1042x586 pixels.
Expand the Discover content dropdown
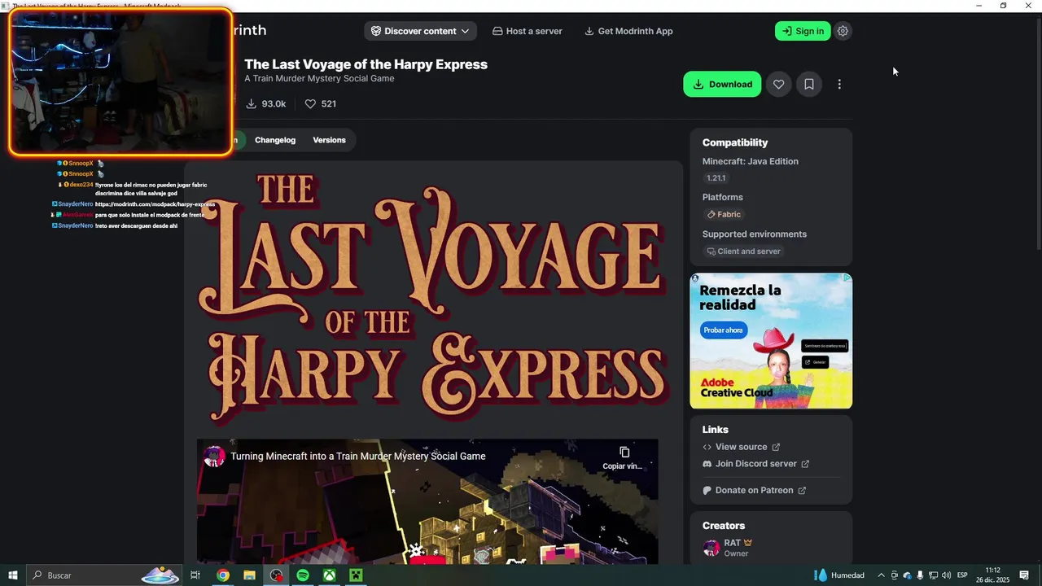point(420,31)
